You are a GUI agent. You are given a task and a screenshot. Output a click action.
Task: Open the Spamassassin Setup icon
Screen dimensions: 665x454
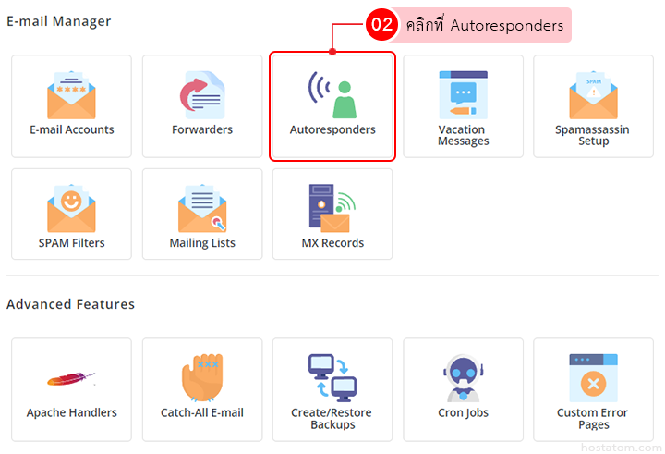(x=592, y=94)
